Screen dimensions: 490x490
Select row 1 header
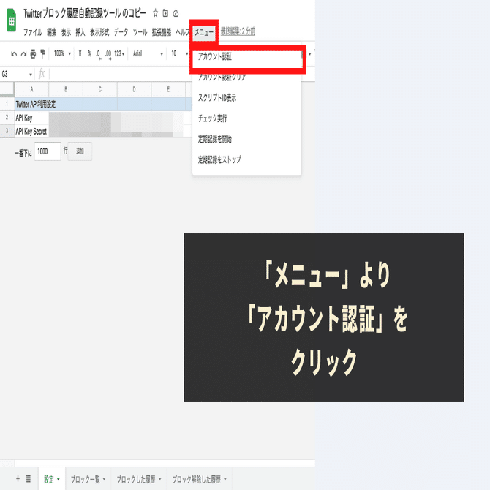point(7,104)
